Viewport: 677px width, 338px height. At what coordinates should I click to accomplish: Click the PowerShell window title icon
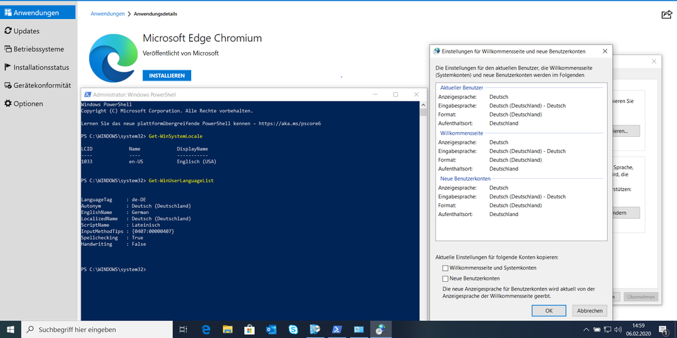tap(87, 95)
